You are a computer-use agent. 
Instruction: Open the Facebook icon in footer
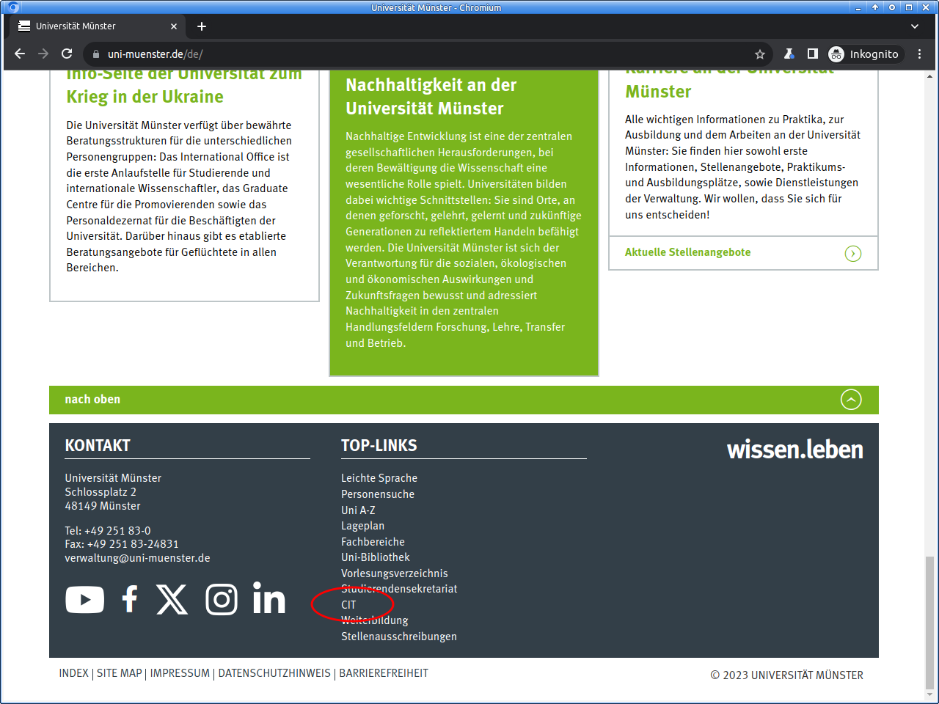[130, 600]
